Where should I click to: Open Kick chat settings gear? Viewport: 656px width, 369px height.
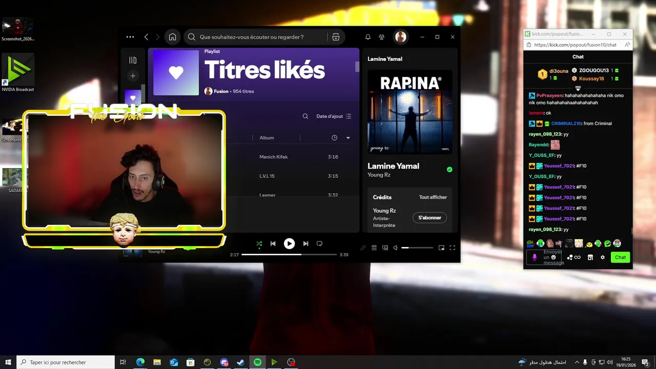(x=603, y=257)
